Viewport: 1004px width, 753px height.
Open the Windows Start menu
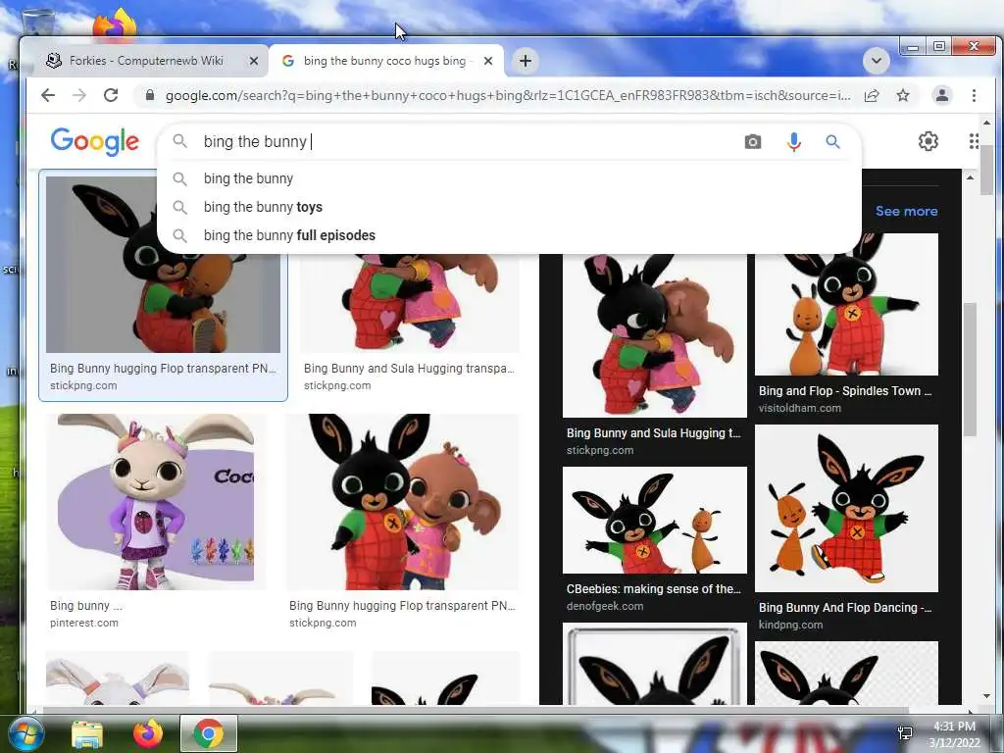click(x=25, y=733)
